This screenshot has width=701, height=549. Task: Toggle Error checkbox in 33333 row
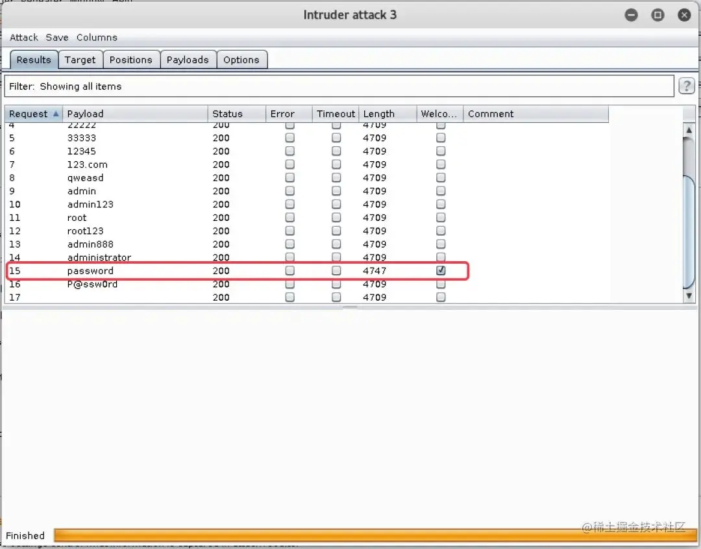289,137
